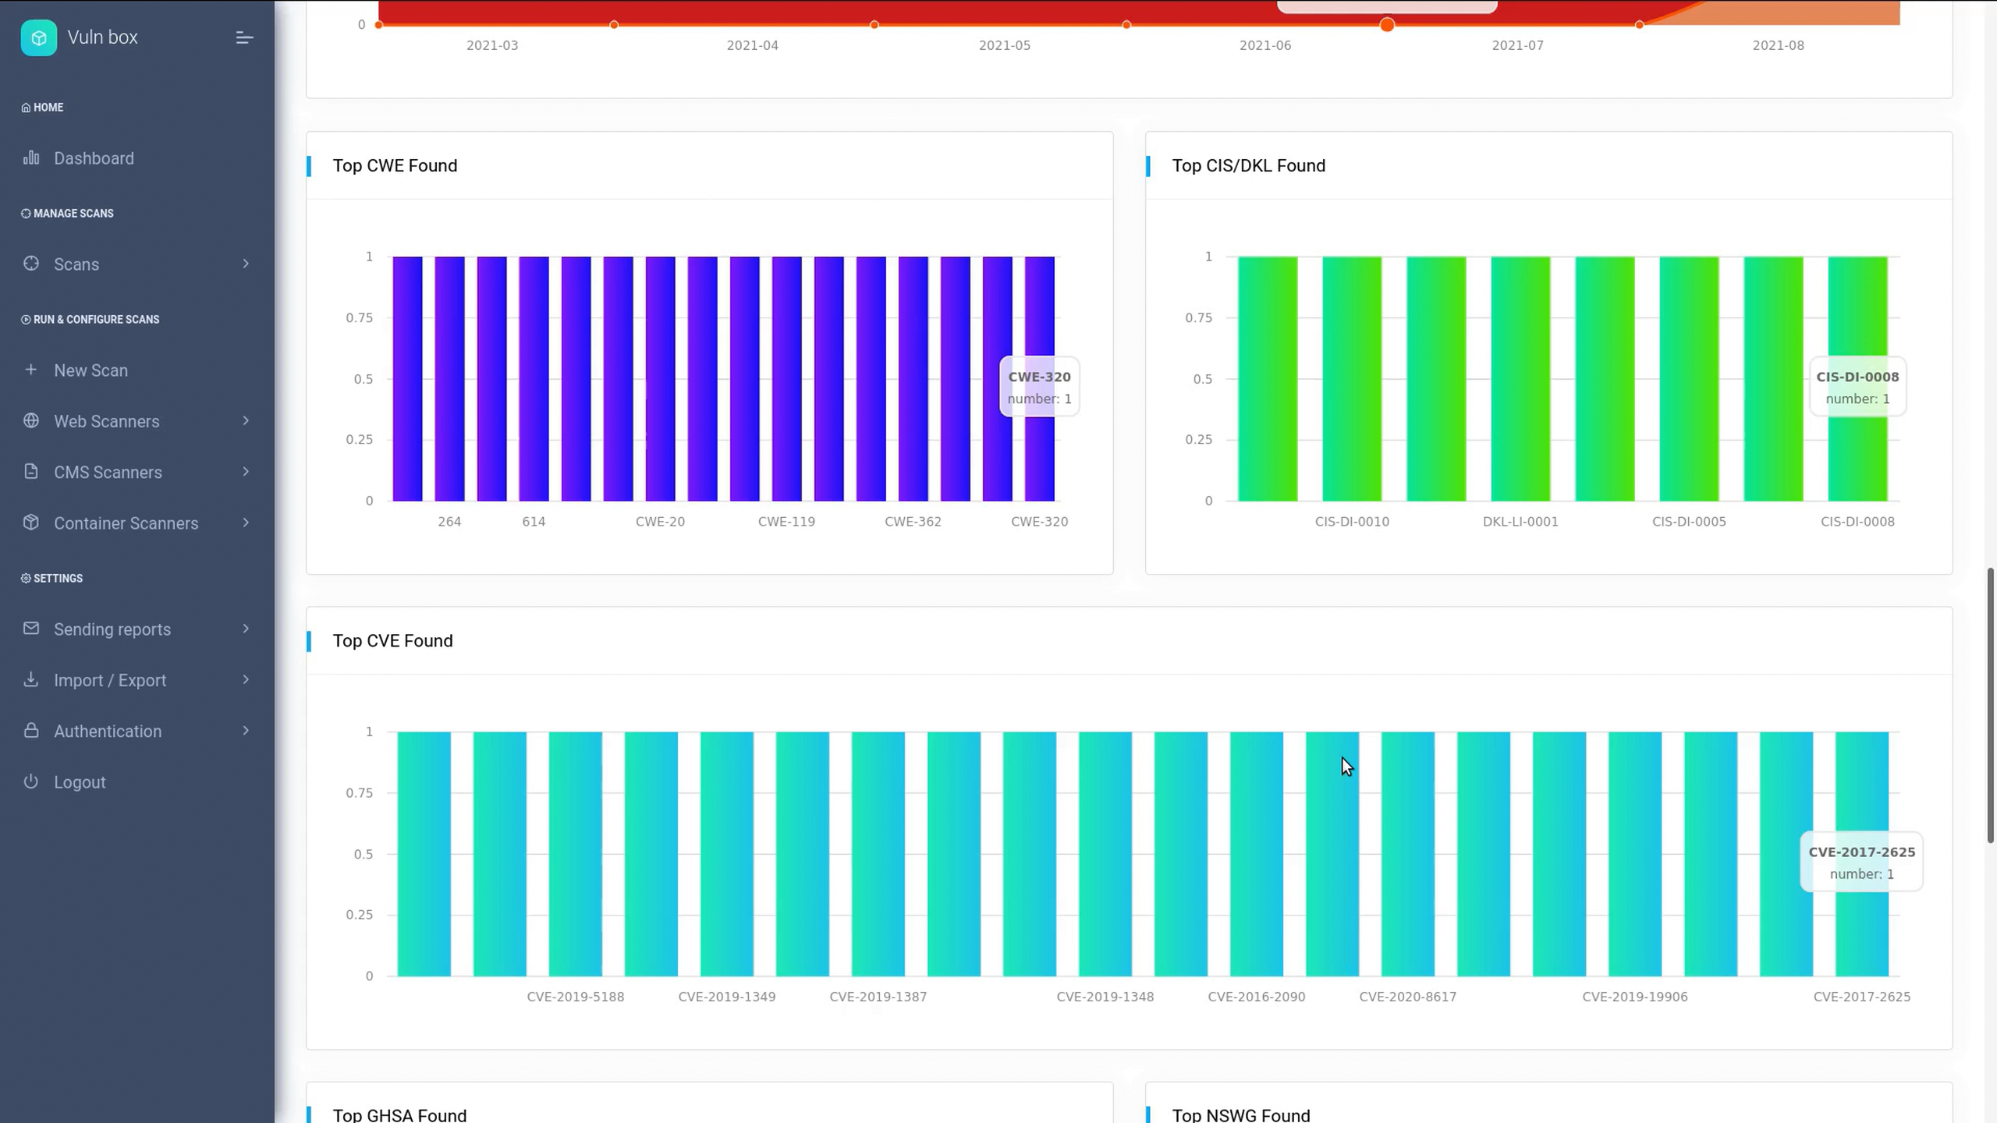Click the Web Scanners globe icon
This screenshot has width=1997, height=1123.
point(31,420)
